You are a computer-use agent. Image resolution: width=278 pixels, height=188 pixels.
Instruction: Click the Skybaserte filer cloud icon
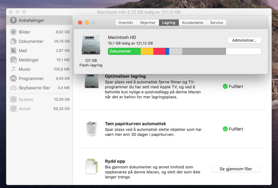(x=13, y=88)
